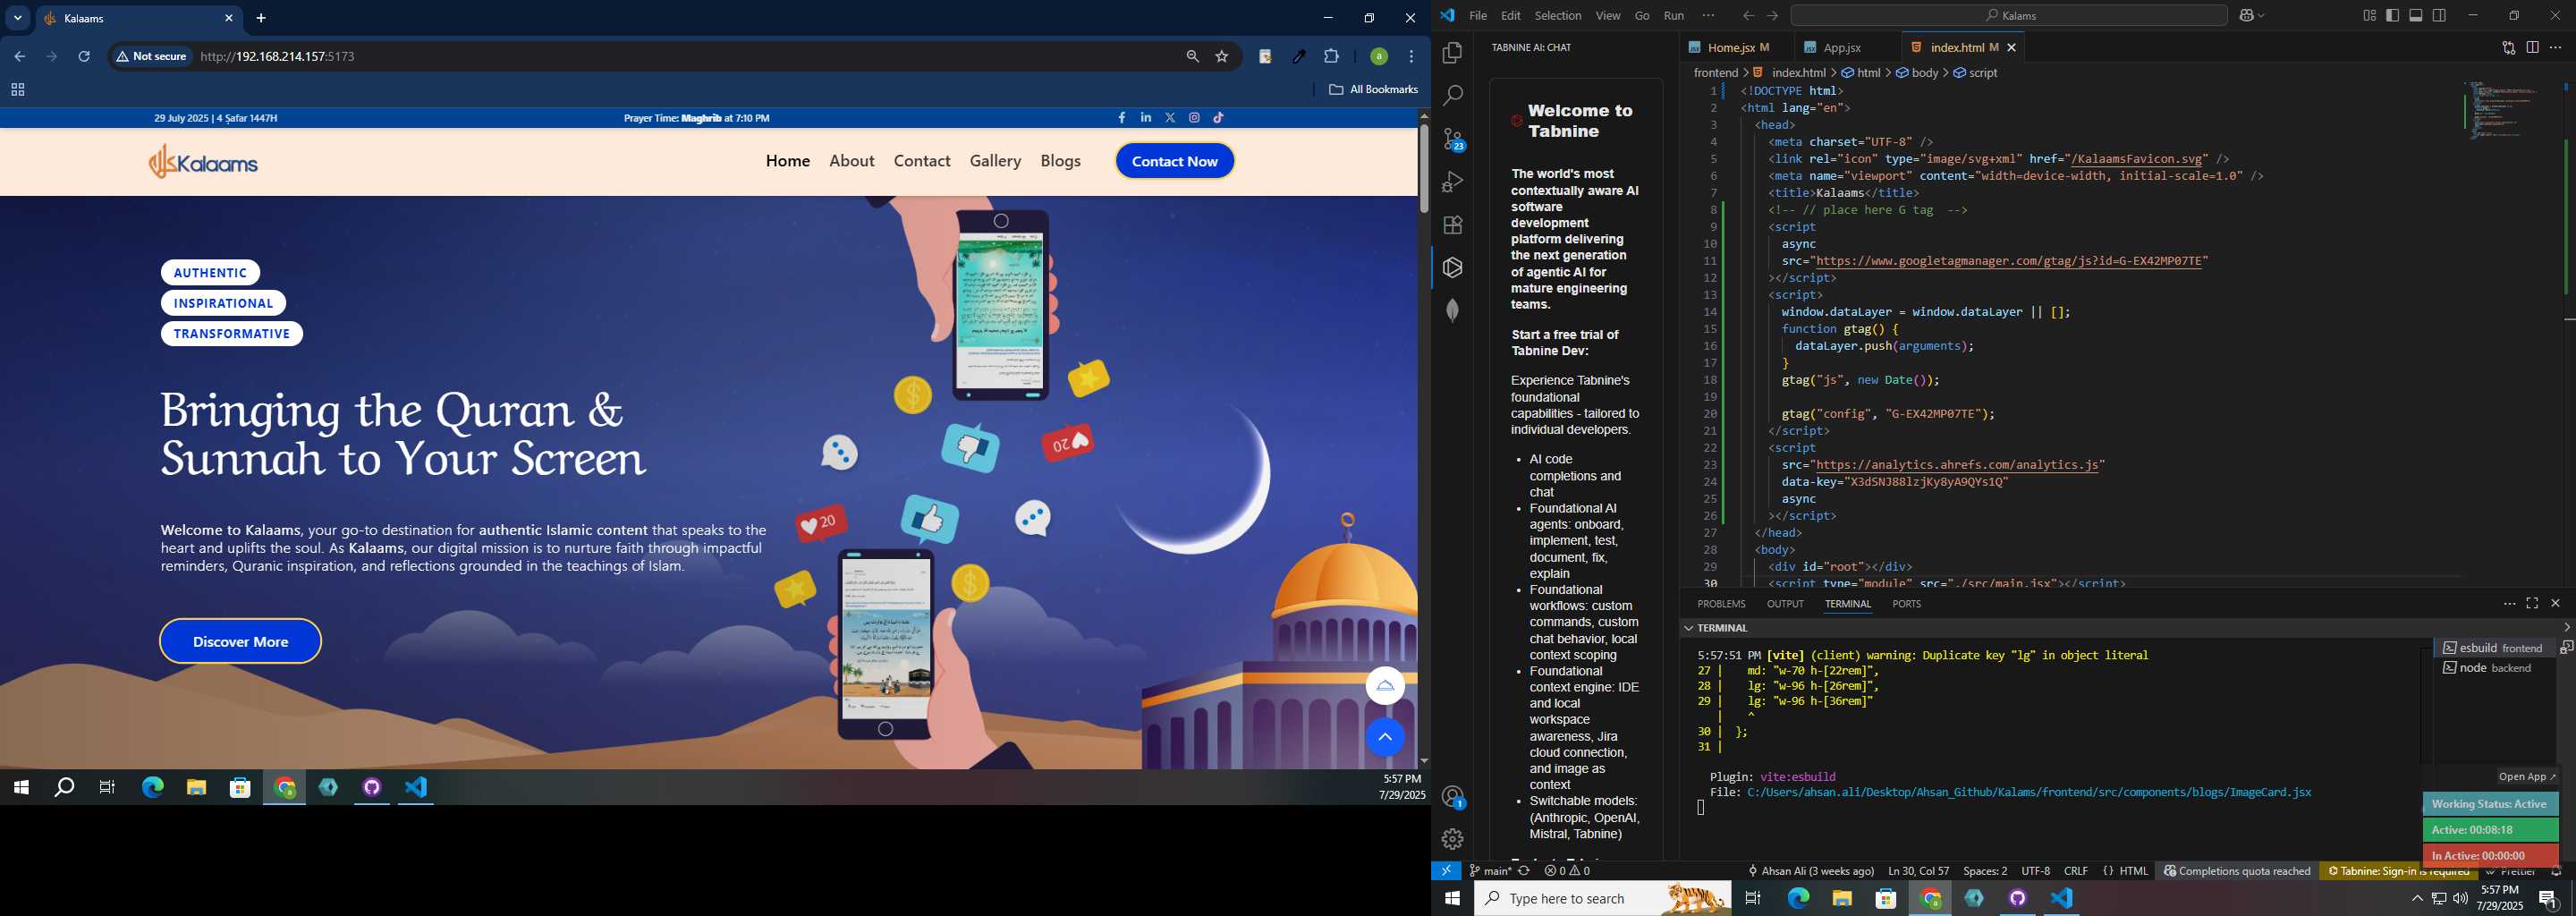2576x916 pixels.
Task: Open the Gallery link in Kalaams navigation
Action: pos(995,161)
